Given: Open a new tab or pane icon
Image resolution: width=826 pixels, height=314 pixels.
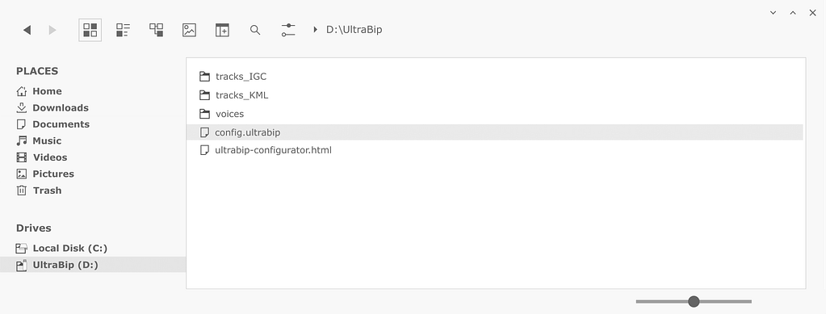Looking at the screenshot, I should click(222, 30).
